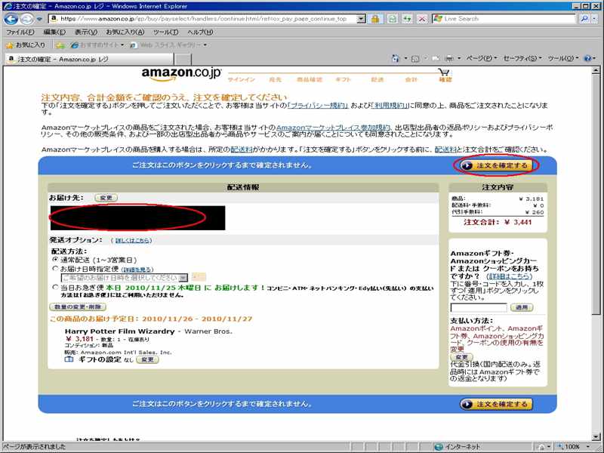This screenshot has width=604, height=453.
Task: Open the ご希望のお届け日時 dropdown
Action: point(125,278)
